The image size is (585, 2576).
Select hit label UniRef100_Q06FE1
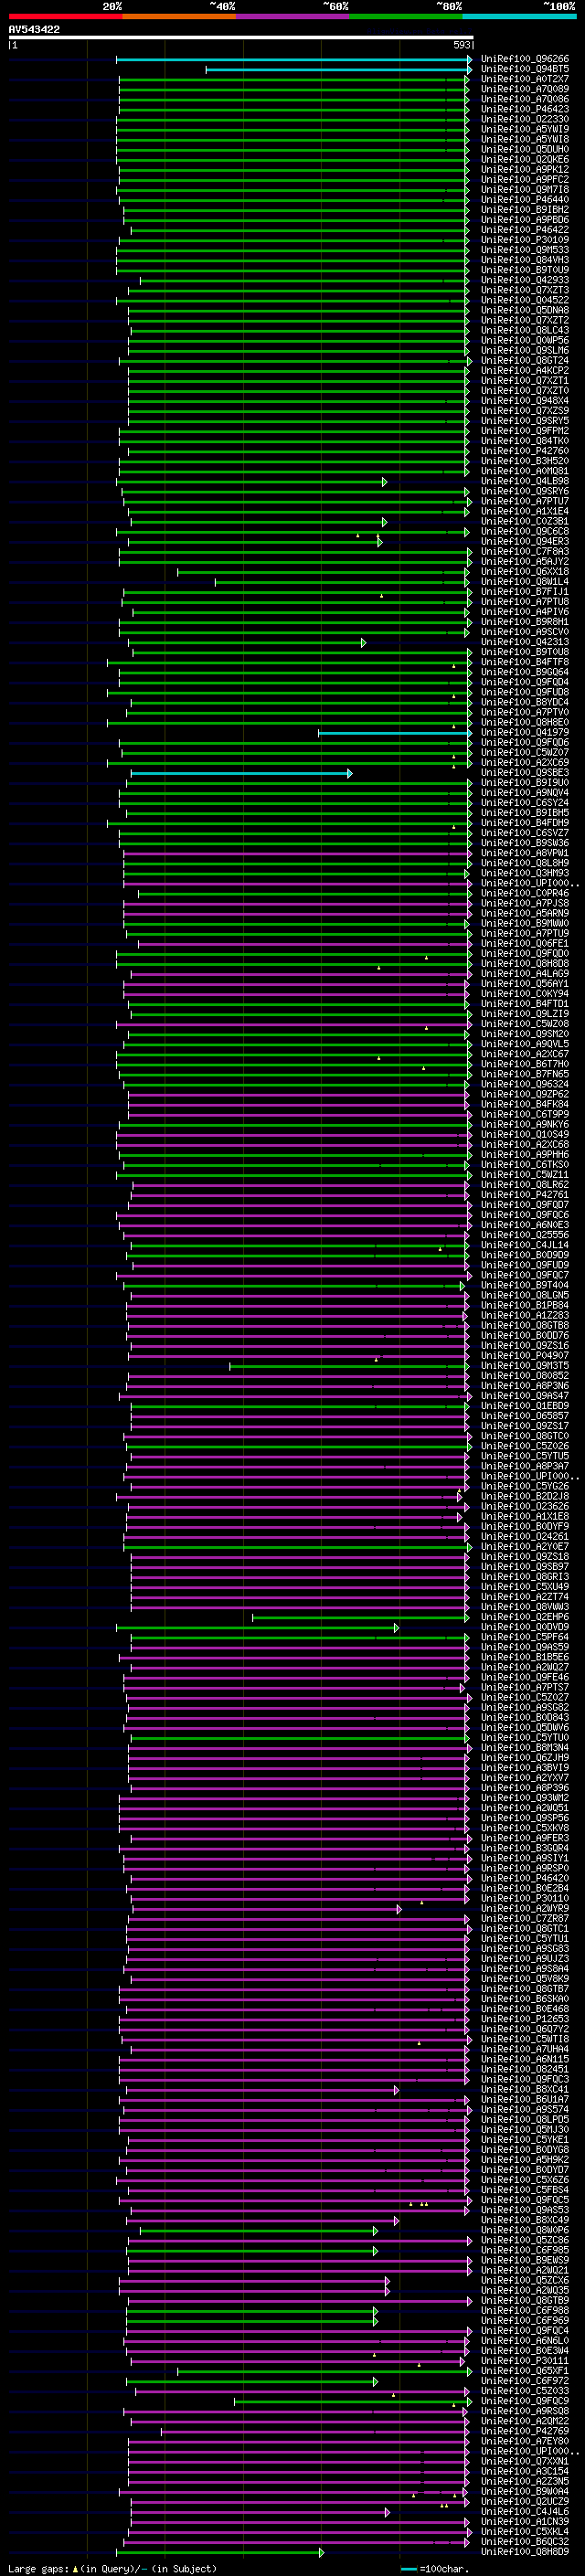(x=524, y=943)
